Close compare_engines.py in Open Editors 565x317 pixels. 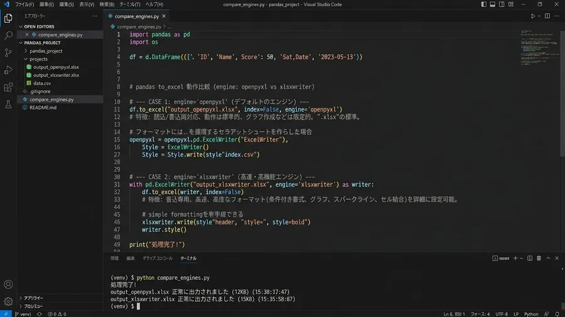[x=27, y=34]
